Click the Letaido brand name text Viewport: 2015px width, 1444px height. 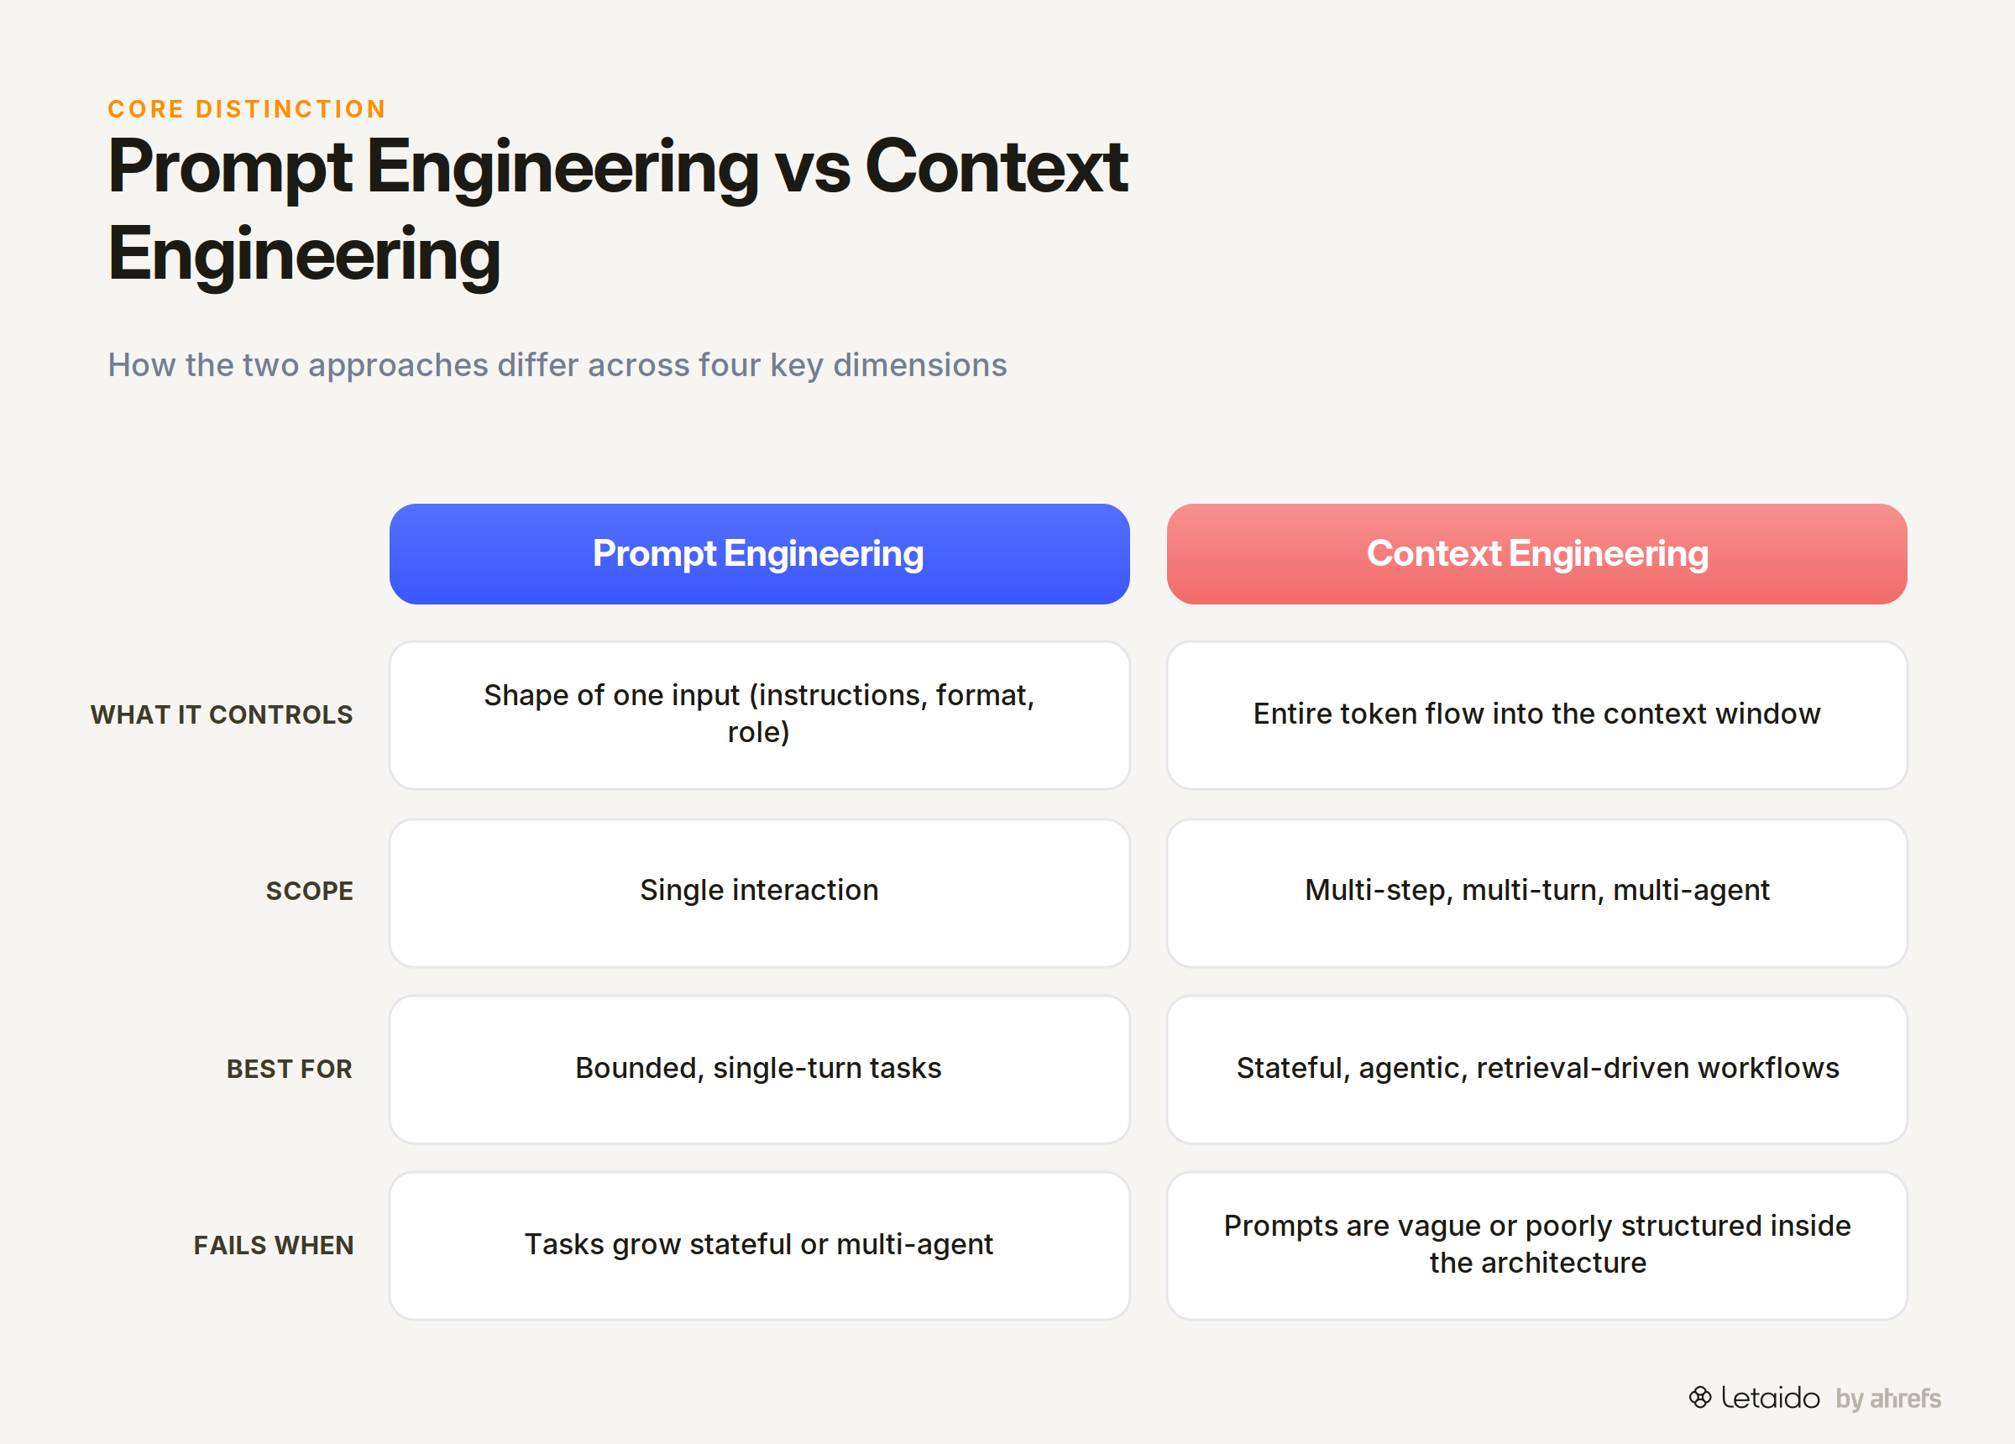[x=1770, y=1397]
